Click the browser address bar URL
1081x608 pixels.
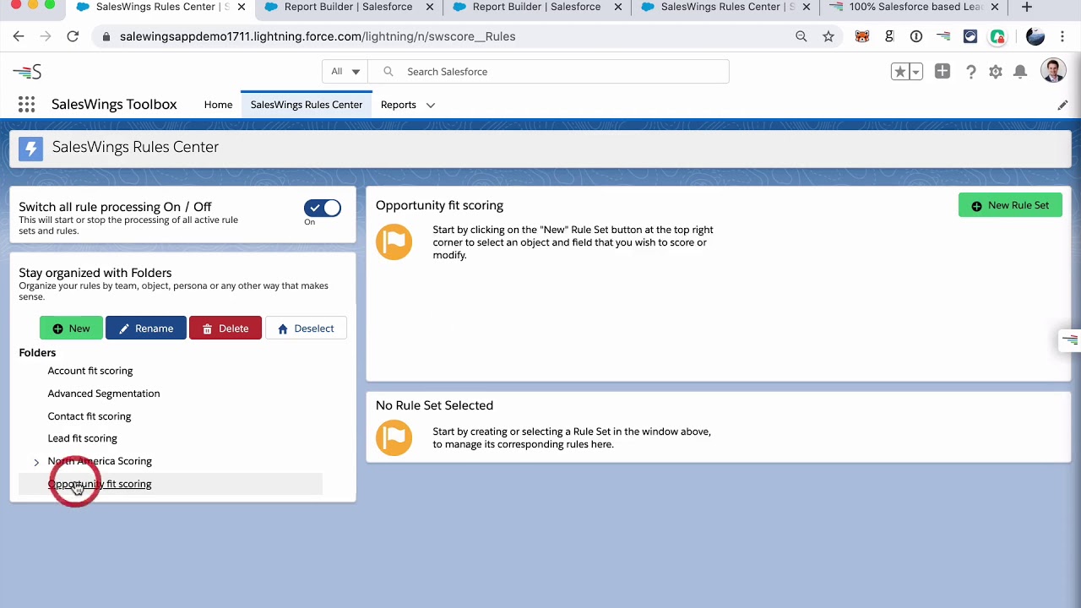318,36
